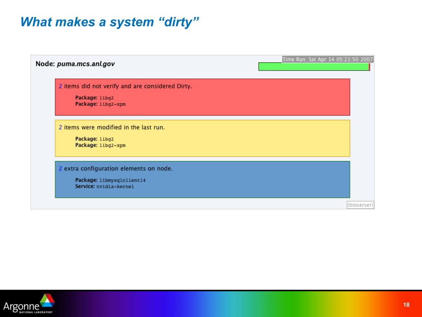
Task: Click the Time Ran timestamp label
Action: (x=328, y=59)
